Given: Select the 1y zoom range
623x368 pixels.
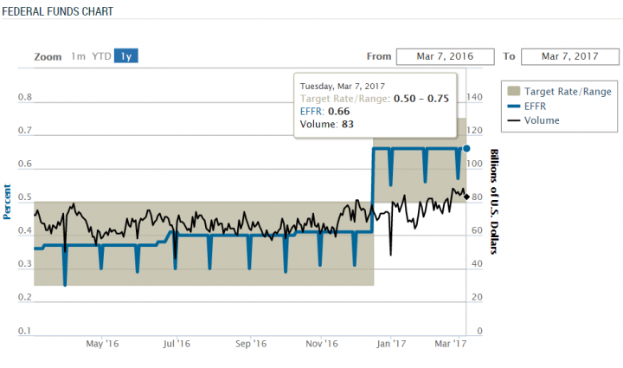Looking at the screenshot, I should click(126, 56).
